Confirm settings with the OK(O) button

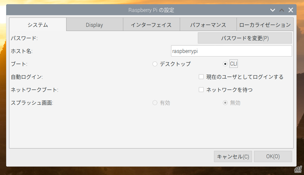[x=273, y=156]
